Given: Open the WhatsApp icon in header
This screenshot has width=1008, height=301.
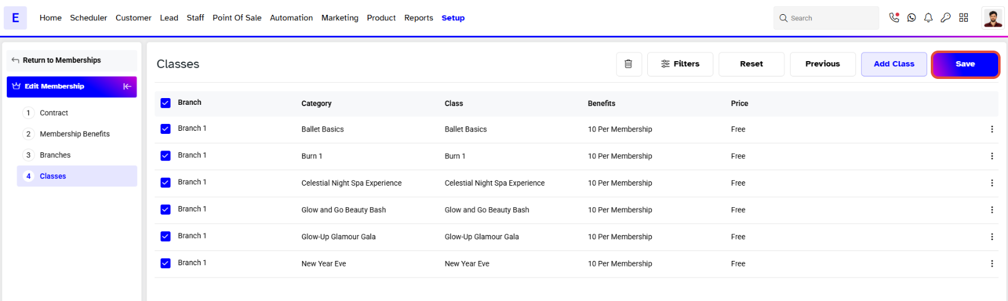Looking at the screenshot, I should pos(912,18).
